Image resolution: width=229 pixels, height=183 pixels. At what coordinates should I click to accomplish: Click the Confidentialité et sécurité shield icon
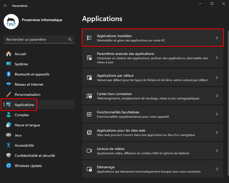pos(9,156)
